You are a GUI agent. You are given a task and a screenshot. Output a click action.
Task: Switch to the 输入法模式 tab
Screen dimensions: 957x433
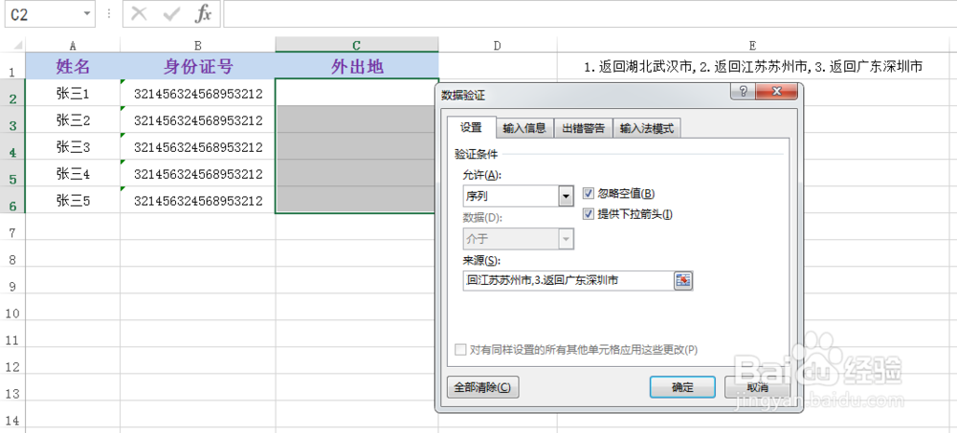click(x=646, y=128)
